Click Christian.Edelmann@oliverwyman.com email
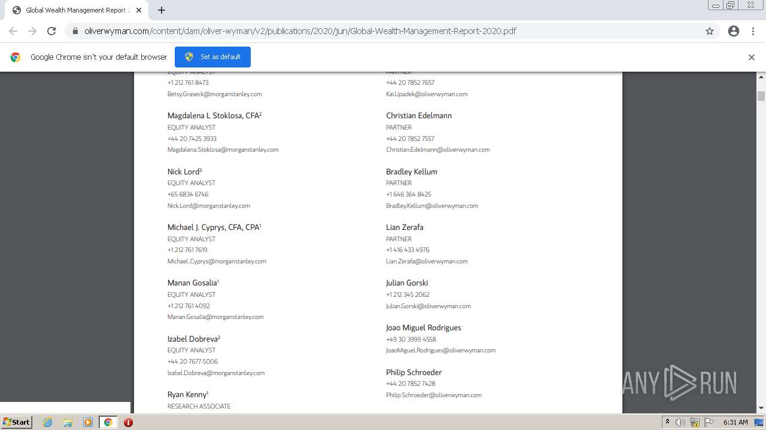 pos(437,149)
